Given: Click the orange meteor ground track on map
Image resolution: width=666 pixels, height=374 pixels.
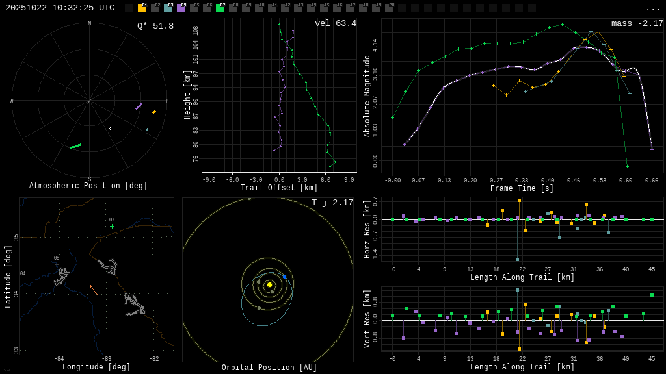Looking at the screenshot, I should click(x=94, y=290).
